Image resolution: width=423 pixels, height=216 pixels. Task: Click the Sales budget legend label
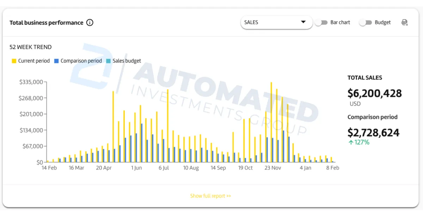point(127,61)
